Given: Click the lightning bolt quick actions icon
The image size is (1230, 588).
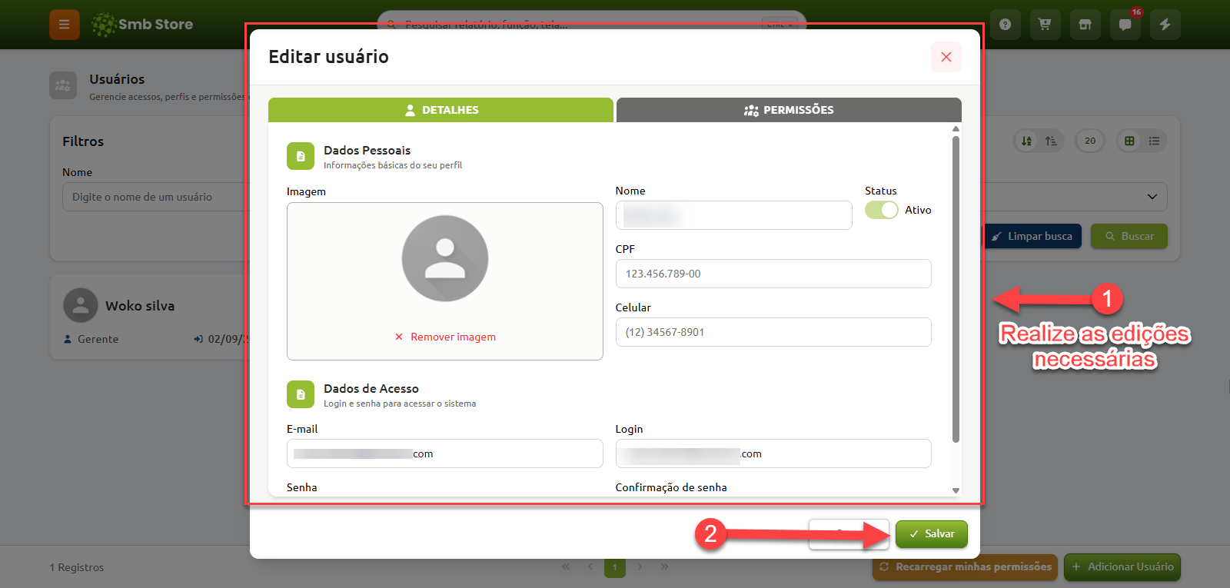Looking at the screenshot, I should coord(1165,25).
